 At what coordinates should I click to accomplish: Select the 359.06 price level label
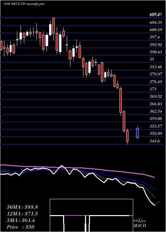(156, 119)
